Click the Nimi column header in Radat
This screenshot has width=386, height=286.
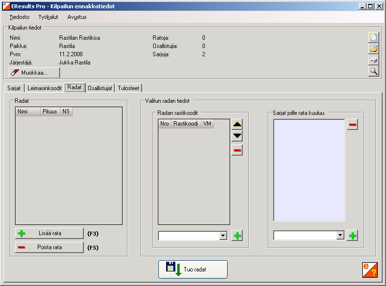[28, 111]
